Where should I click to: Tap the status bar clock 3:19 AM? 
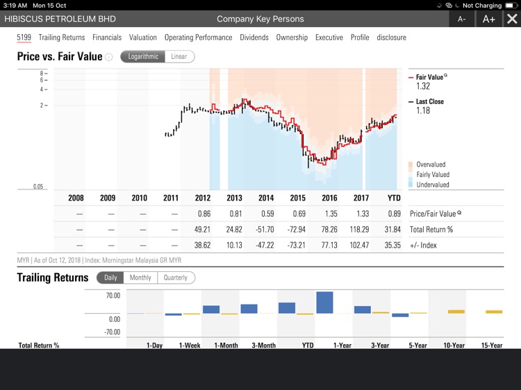(x=15, y=6)
